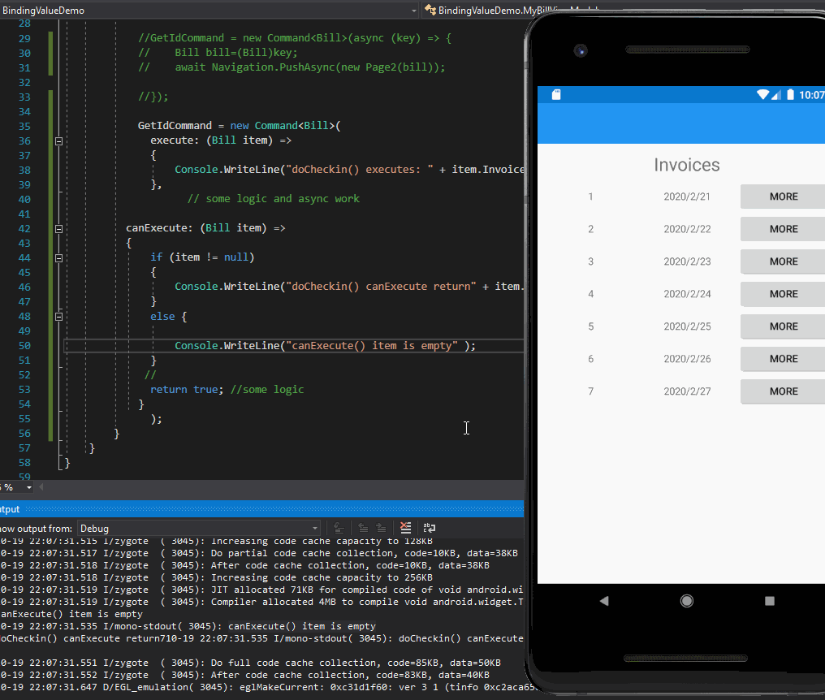Open the Show output from Debug dropdown
The height and width of the screenshot is (700, 825).
pyautogui.click(x=199, y=529)
